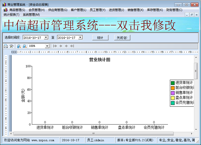This screenshot has height=145, width=201.
Task: Go to first page arrow
Action: [55, 46]
